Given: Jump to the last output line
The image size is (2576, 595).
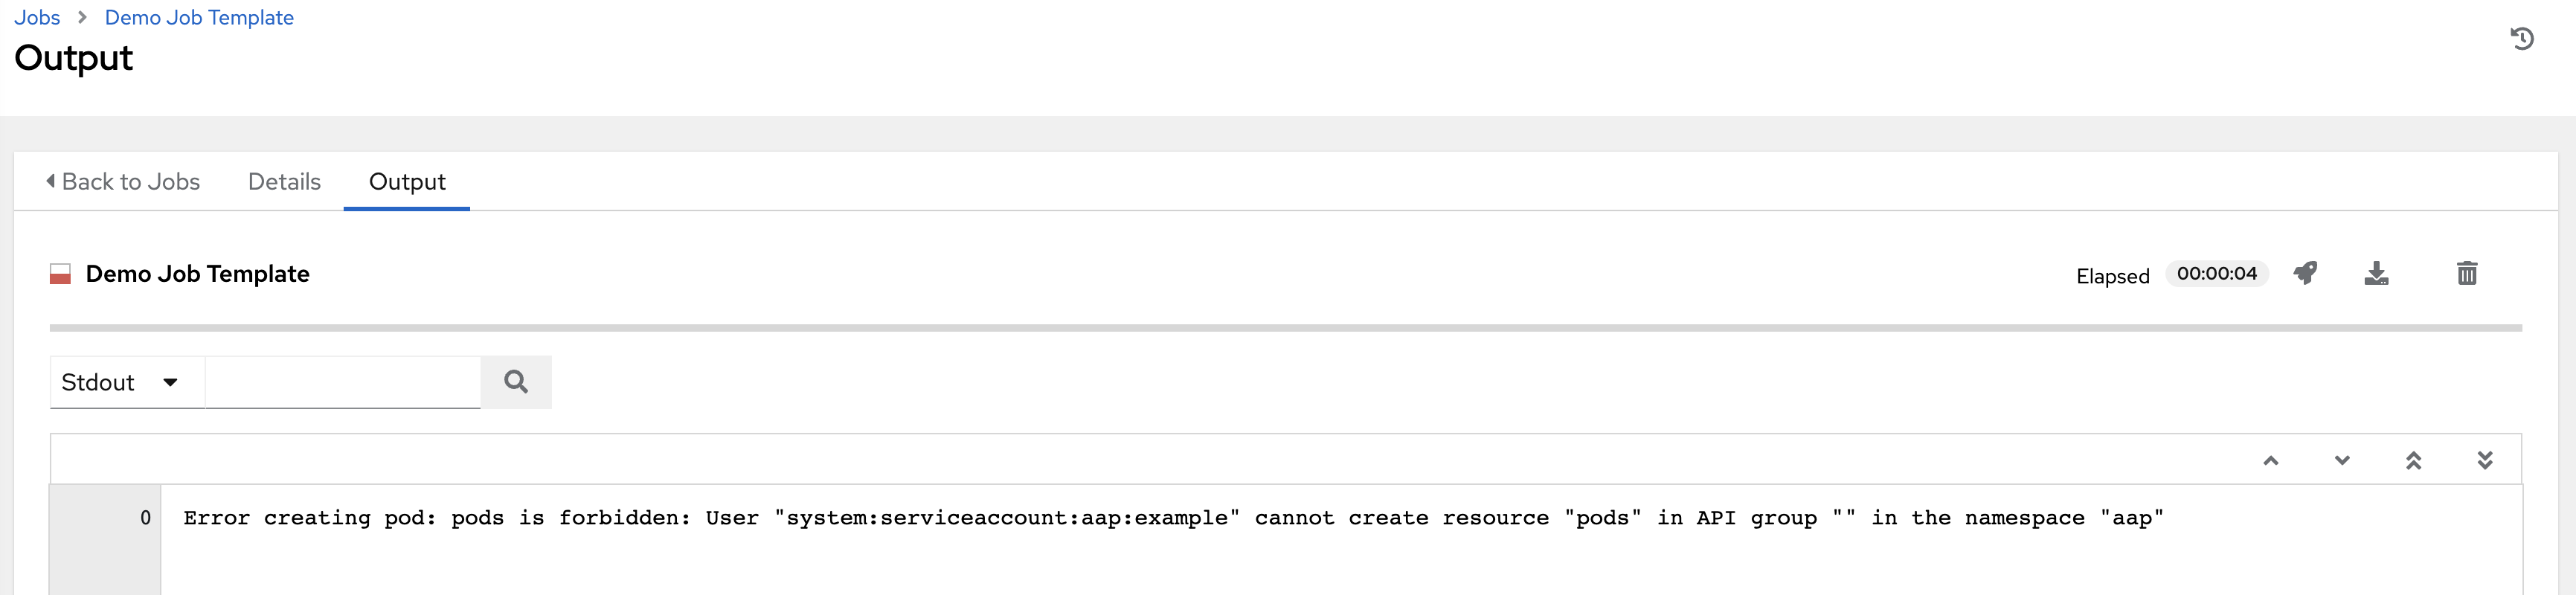Looking at the screenshot, I should coord(2485,460).
